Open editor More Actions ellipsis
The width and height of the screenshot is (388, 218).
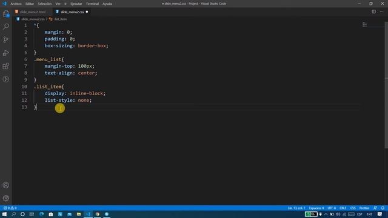pyautogui.click(x=382, y=12)
